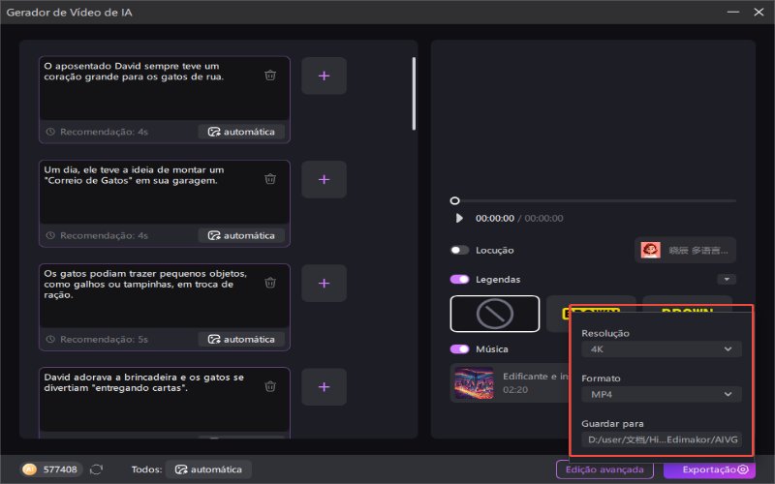The width and height of the screenshot is (775, 484).
Task: Select the no-subtitle style option
Action: point(494,314)
